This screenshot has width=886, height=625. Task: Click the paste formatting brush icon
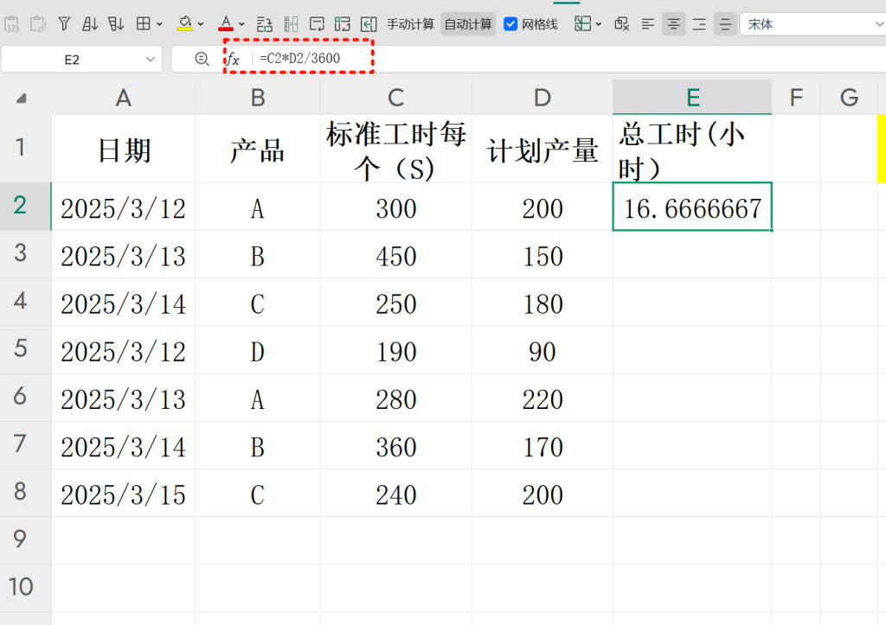click(x=38, y=24)
